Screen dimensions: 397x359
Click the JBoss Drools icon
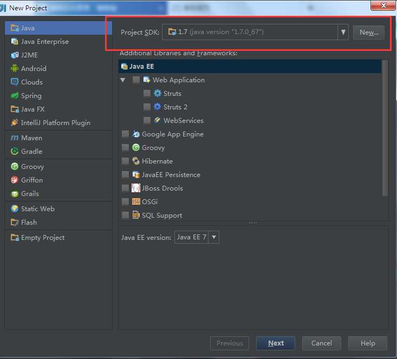(136, 188)
